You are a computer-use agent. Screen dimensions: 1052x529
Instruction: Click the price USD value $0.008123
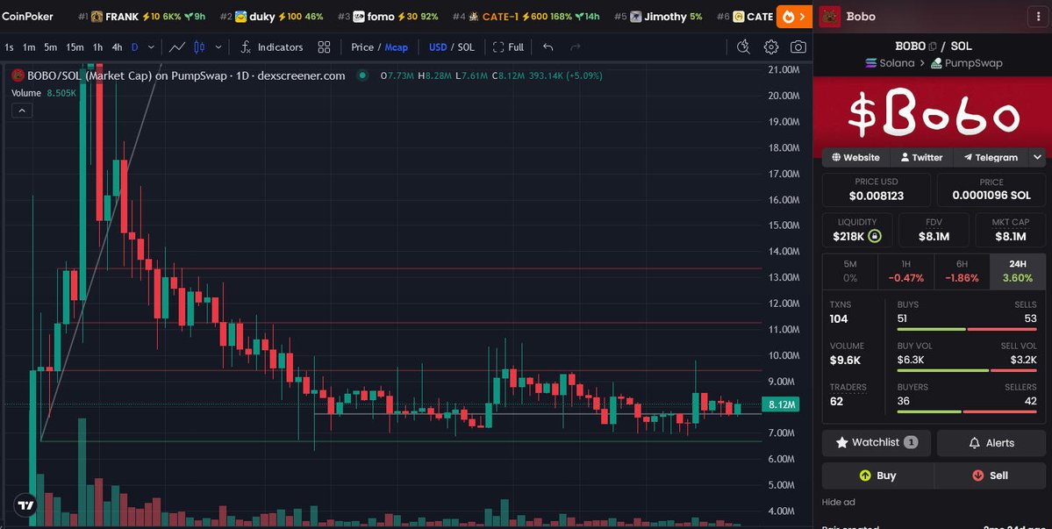(x=877, y=196)
